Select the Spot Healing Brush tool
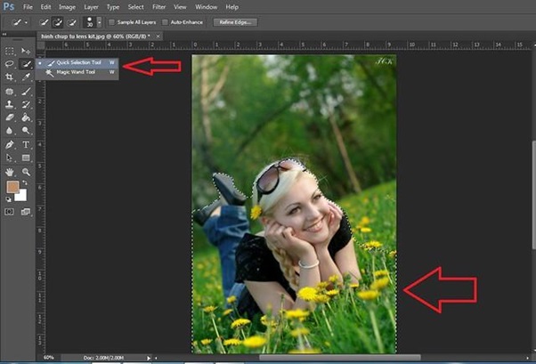 (10, 92)
